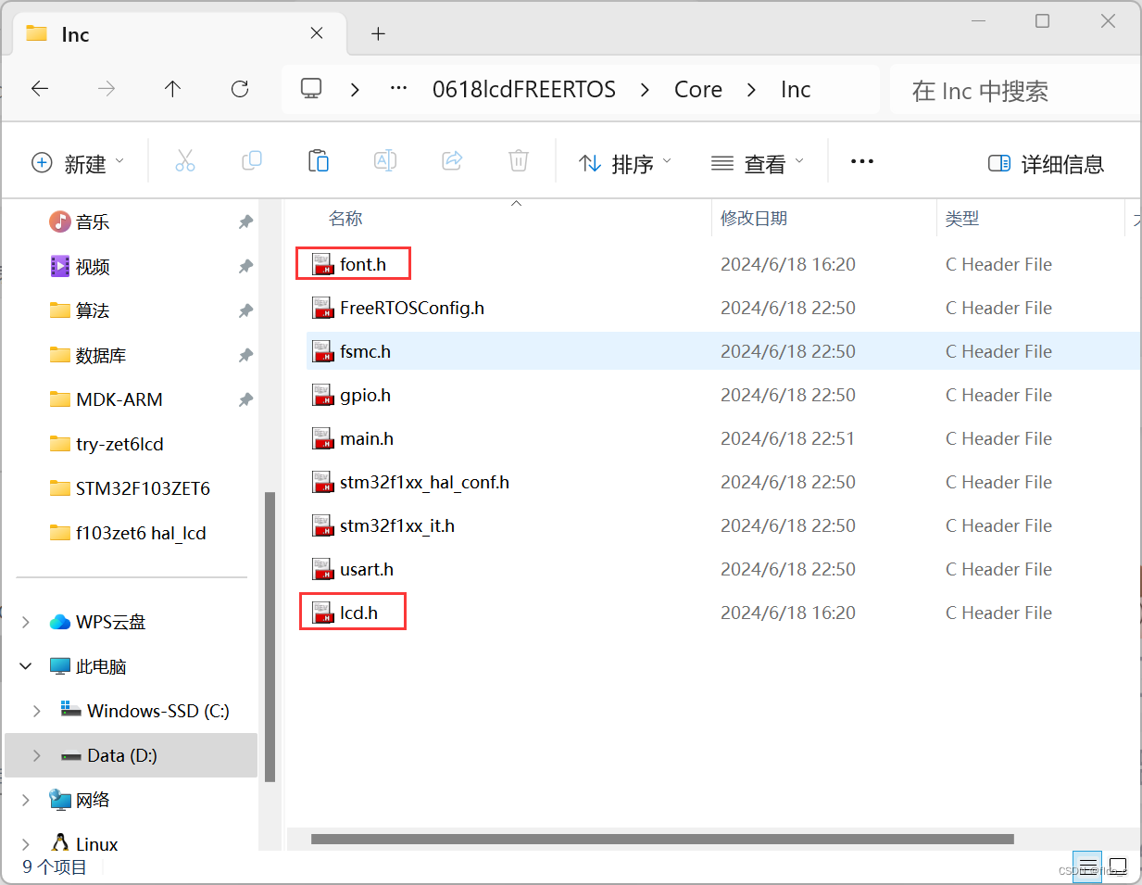1142x885 pixels.
Task: Click the Copy icon in the toolbar
Action: [x=251, y=160]
